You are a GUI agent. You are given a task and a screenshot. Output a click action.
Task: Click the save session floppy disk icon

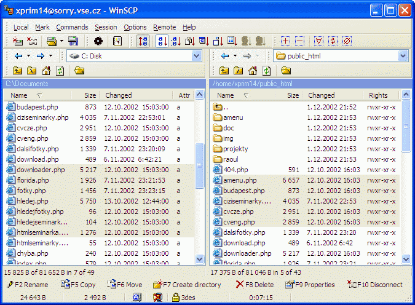click(73, 41)
